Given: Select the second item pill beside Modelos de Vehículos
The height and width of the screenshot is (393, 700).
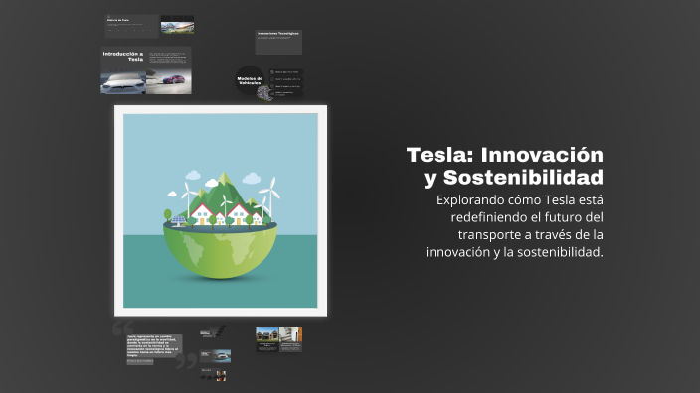Looking at the screenshot, I should pyautogui.click(x=286, y=79).
